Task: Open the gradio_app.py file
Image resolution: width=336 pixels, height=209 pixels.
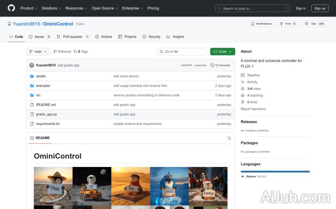Action: 46,114
